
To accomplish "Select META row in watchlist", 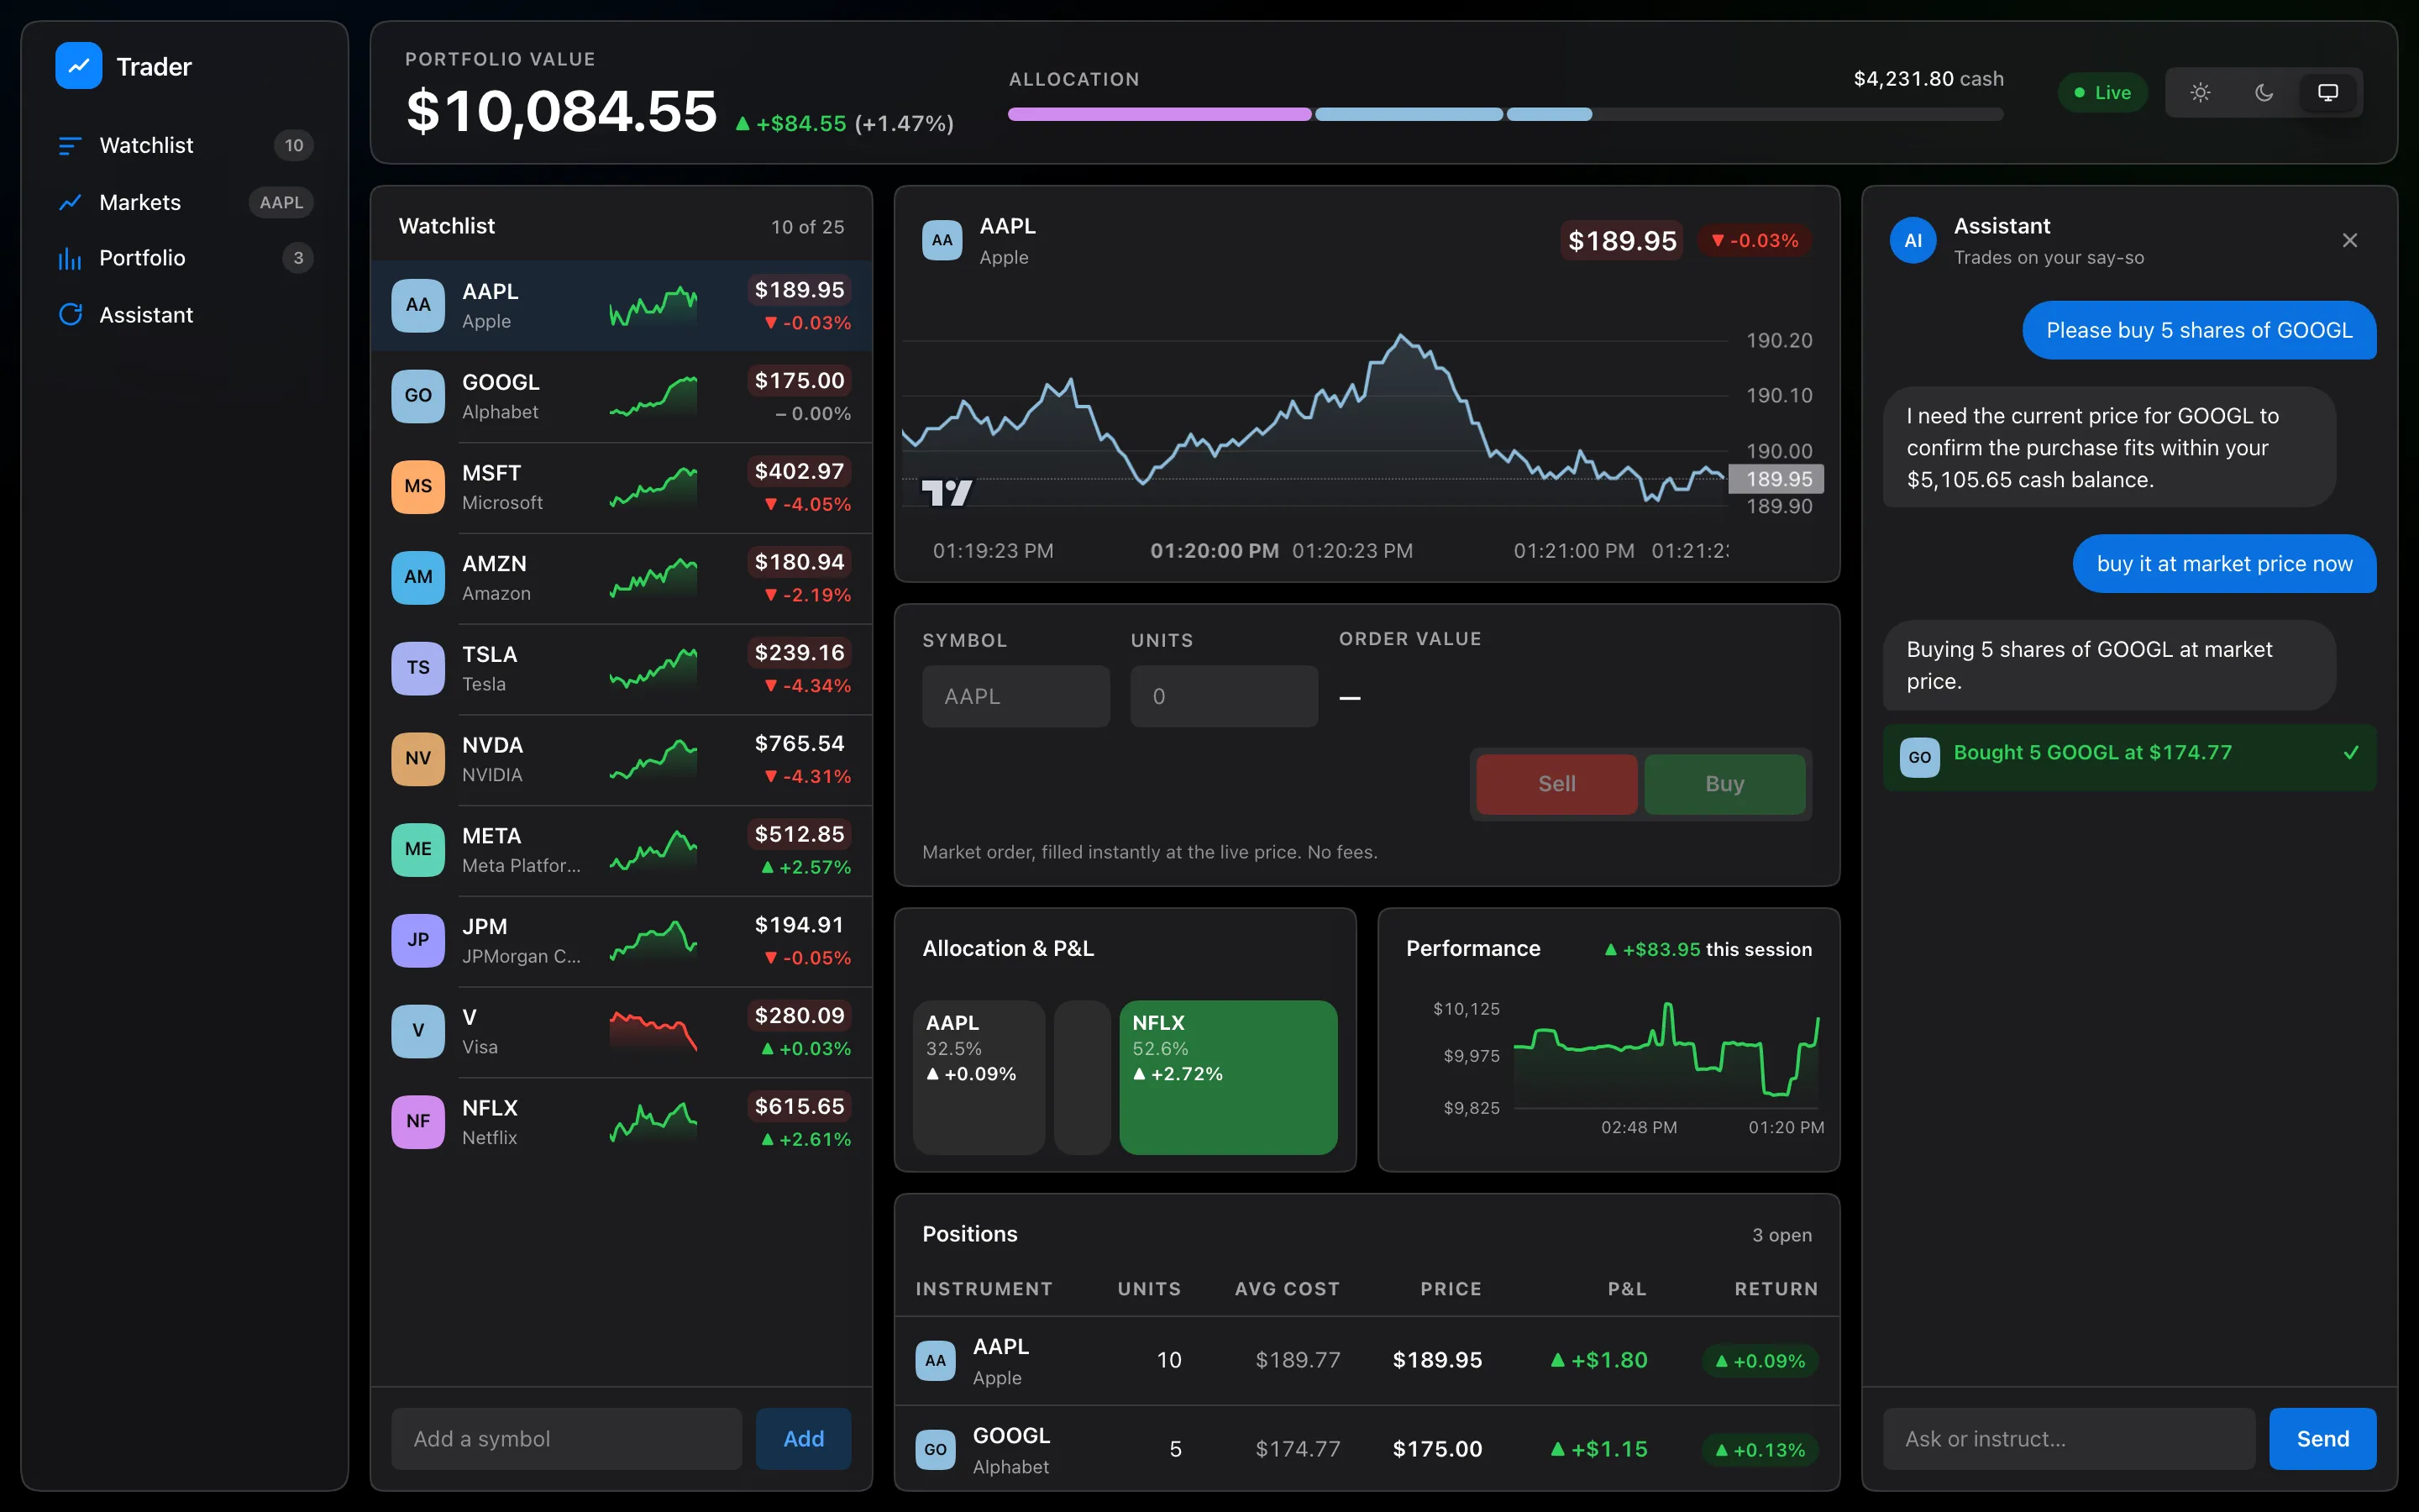I will (621, 850).
